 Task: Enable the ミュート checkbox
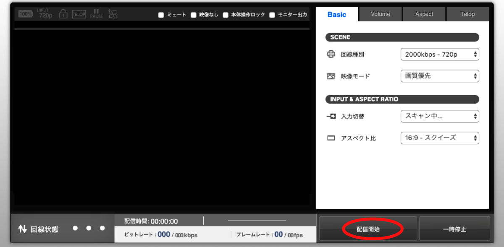pyautogui.click(x=161, y=15)
